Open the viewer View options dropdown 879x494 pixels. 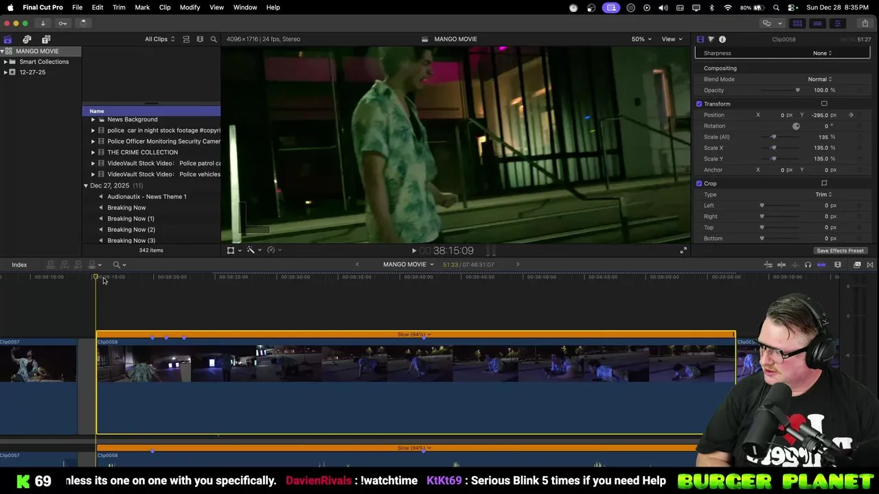(x=672, y=39)
